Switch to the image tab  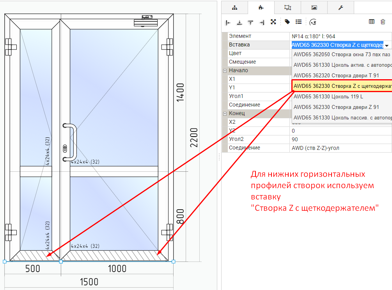314,8
